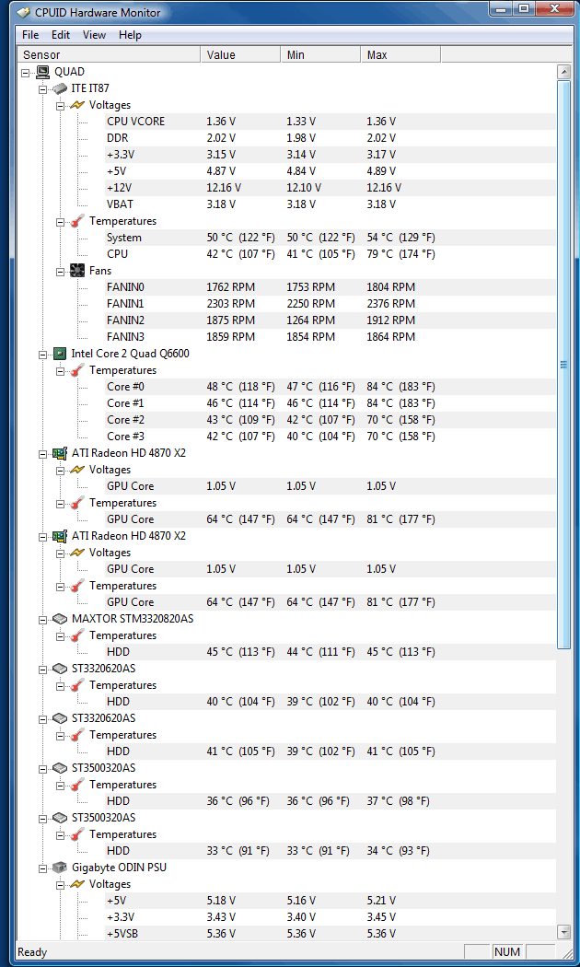This screenshot has width=580, height=967.
Task: Click the 84 °C max value of Core #0
Action: tap(400, 387)
